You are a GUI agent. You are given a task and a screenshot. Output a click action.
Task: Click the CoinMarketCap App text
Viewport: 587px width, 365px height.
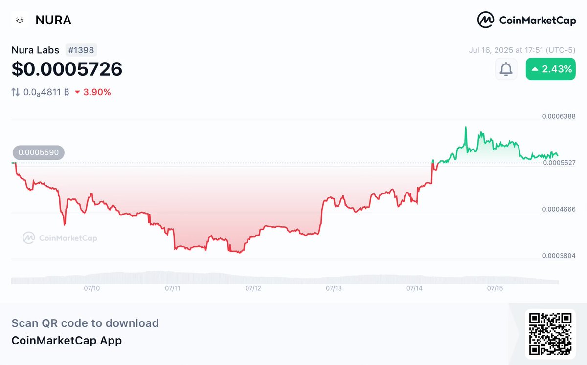[67, 341]
